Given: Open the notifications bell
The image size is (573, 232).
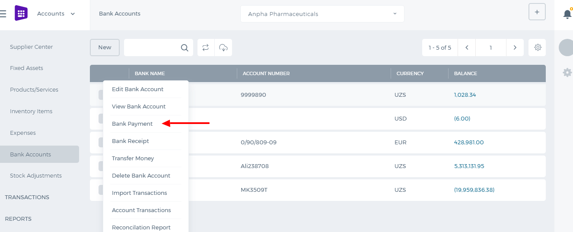Looking at the screenshot, I should 567,14.
